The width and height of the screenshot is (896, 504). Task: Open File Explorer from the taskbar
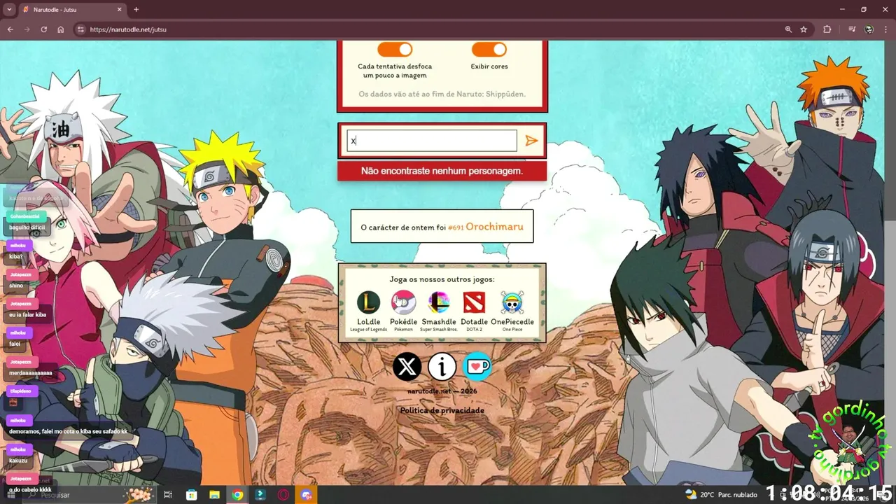pyautogui.click(x=214, y=495)
